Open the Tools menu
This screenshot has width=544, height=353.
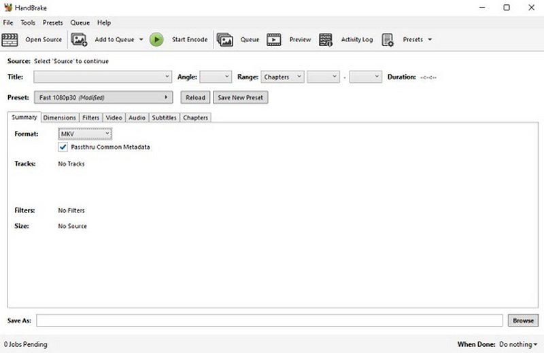pos(28,22)
